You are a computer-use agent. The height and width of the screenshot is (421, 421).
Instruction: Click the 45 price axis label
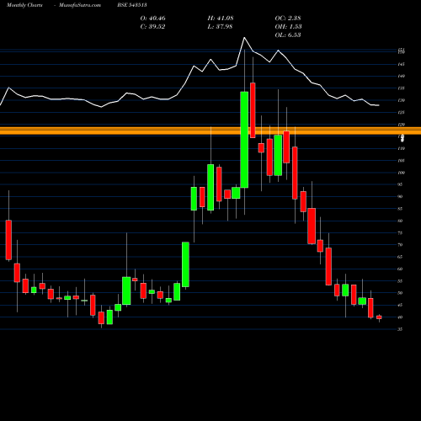[400, 305]
